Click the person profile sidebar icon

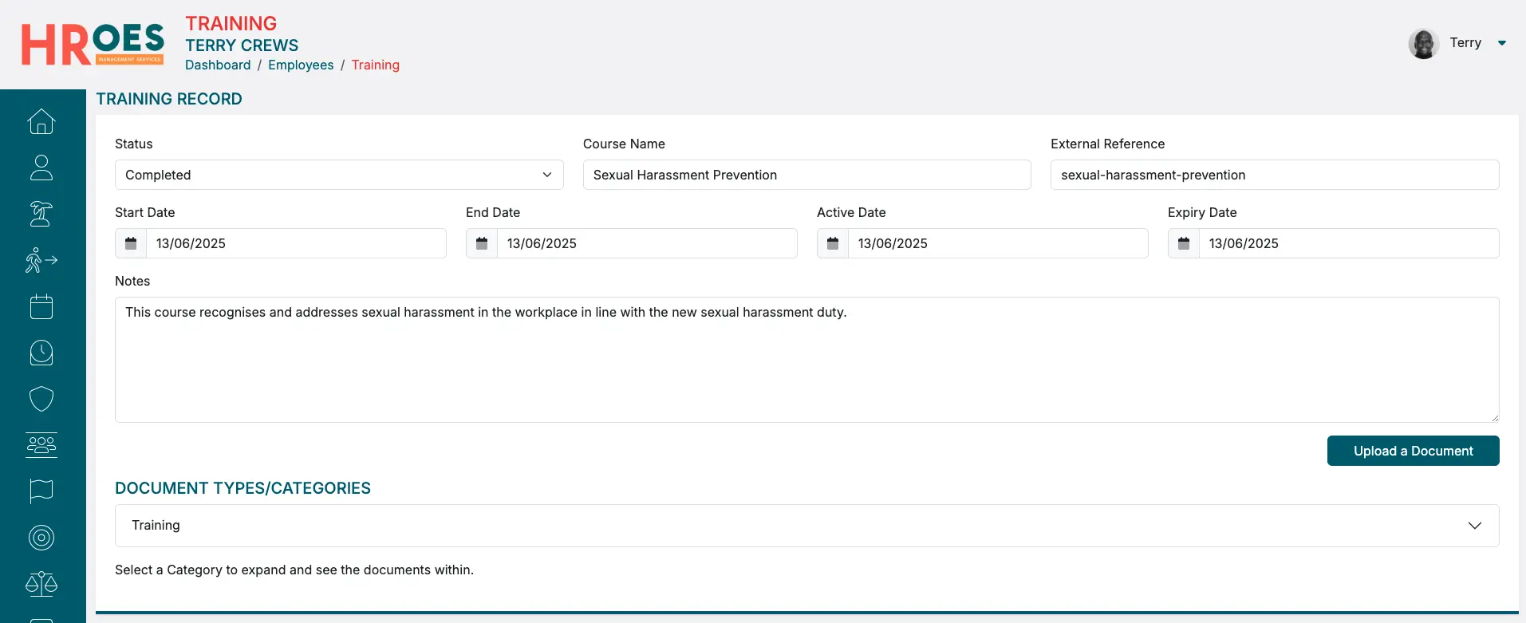(x=41, y=168)
